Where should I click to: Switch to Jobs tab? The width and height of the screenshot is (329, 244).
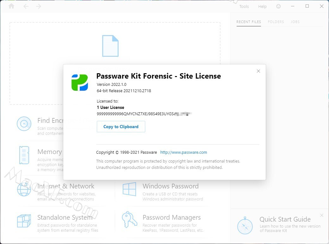tap(295, 22)
